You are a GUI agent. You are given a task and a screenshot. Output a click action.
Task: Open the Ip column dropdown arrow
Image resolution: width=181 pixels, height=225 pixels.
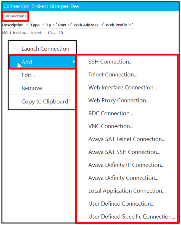coord(54,25)
